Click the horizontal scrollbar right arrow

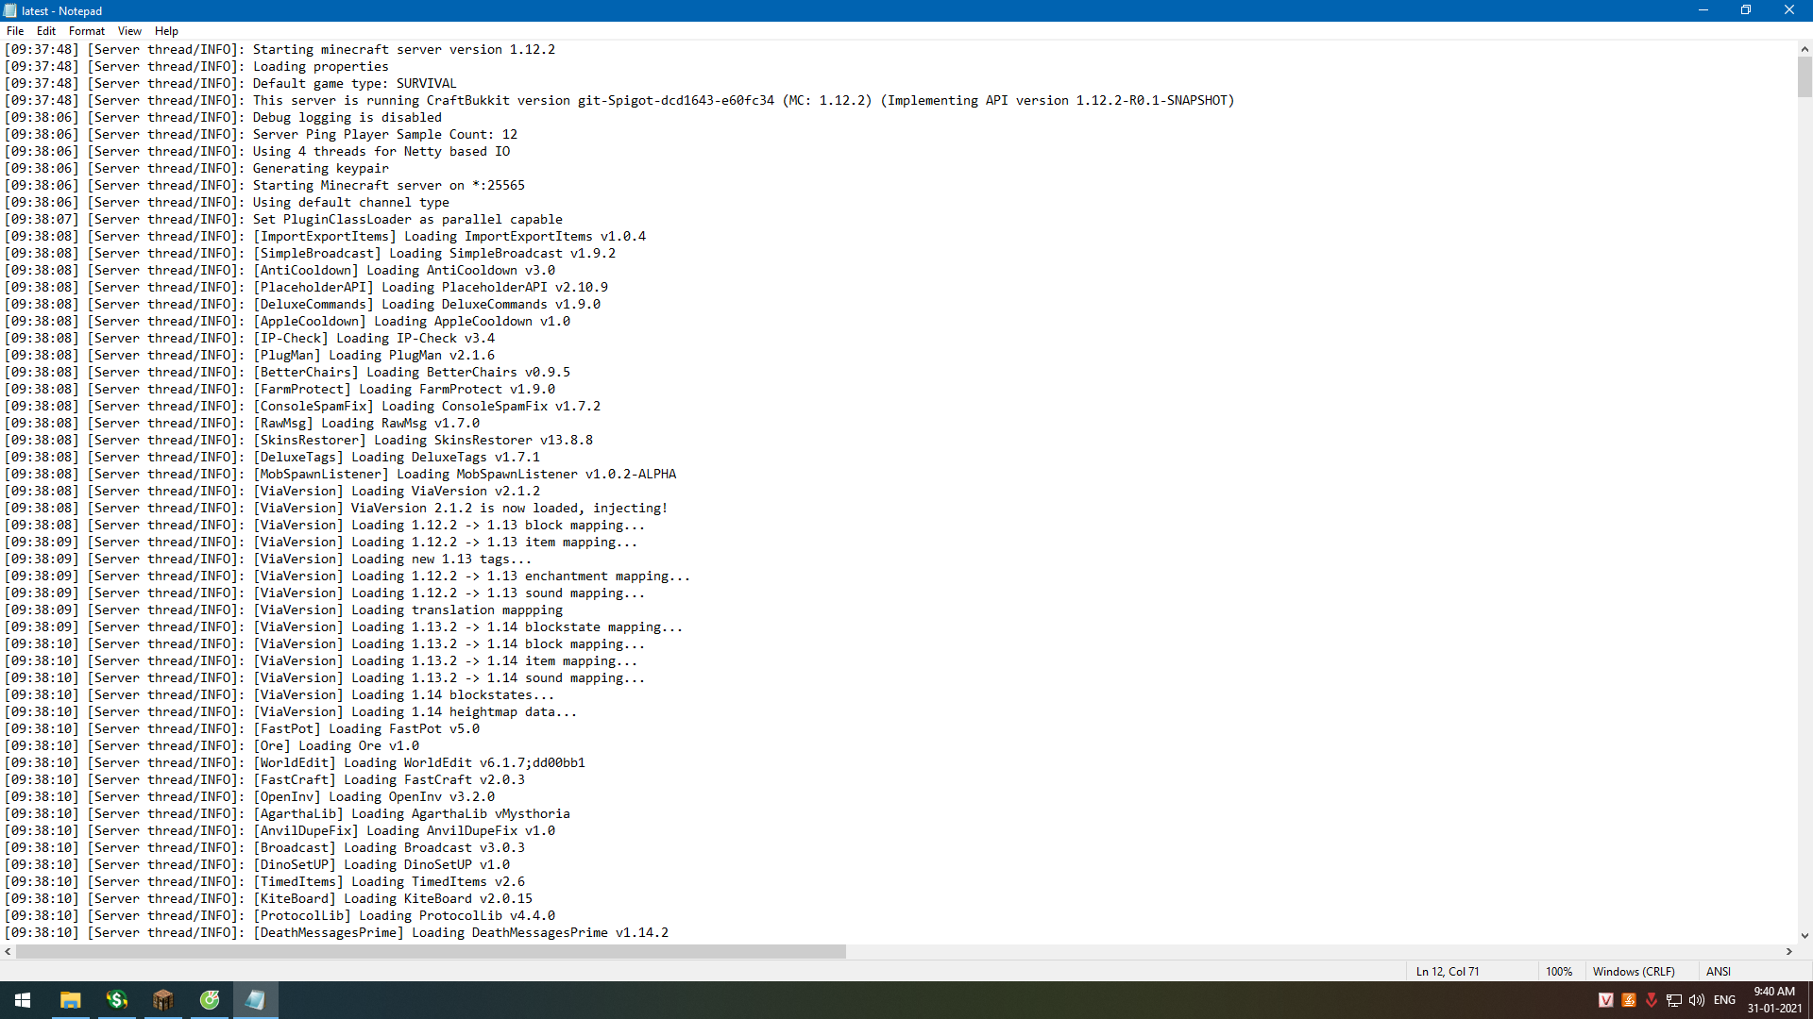tap(1789, 952)
